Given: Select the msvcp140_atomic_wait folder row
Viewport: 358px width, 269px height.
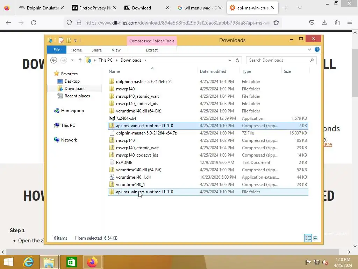Looking at the screenshot, I should pyautogui.click(x=208, y=96).
